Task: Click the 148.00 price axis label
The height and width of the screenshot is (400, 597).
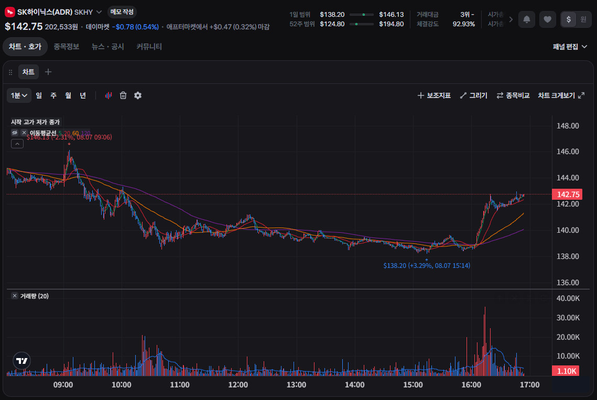Action: 568,126
